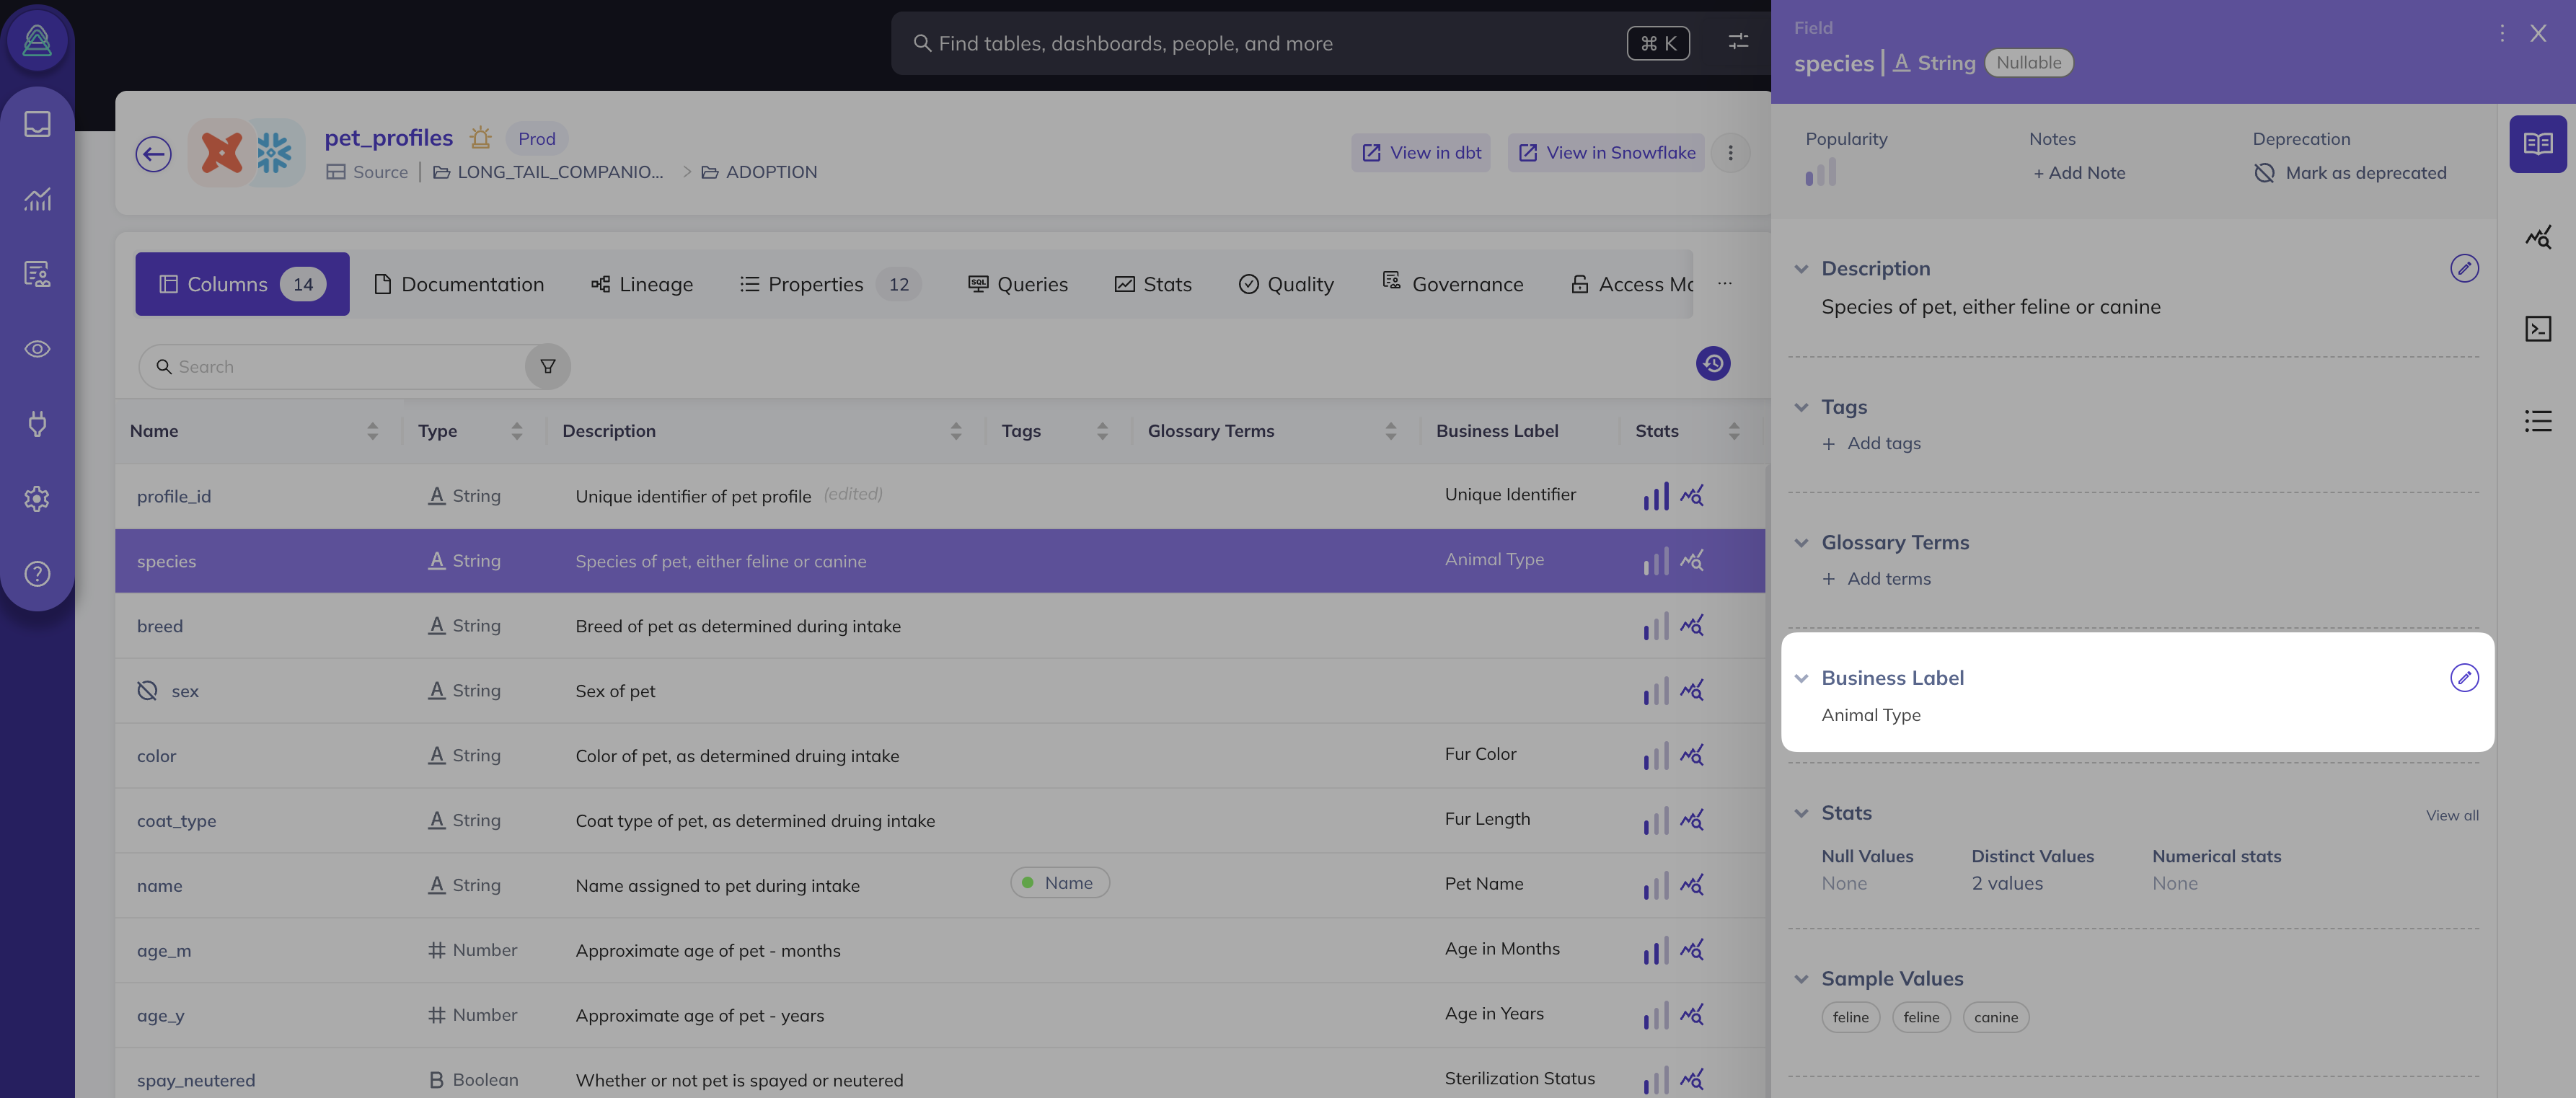2576x1098 pixels.
Task: Toggle Mark as deprecated for species field
Action: (2350, 172)
